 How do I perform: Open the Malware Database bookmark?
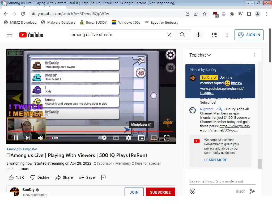click(x=58, y=23)
